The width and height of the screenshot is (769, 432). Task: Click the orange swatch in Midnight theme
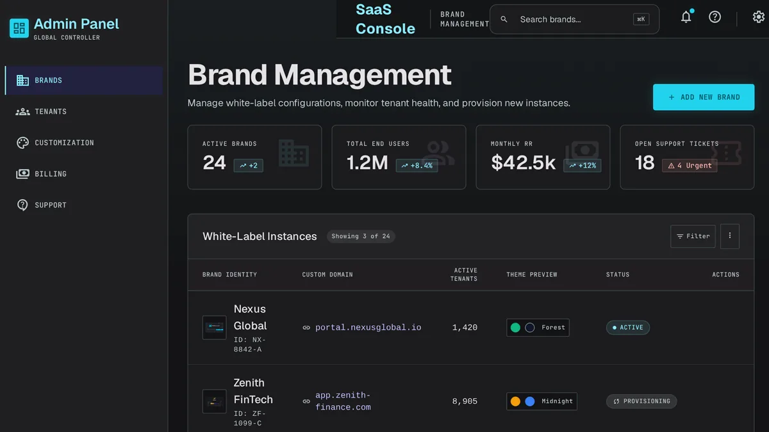click(x=515, y=401)
